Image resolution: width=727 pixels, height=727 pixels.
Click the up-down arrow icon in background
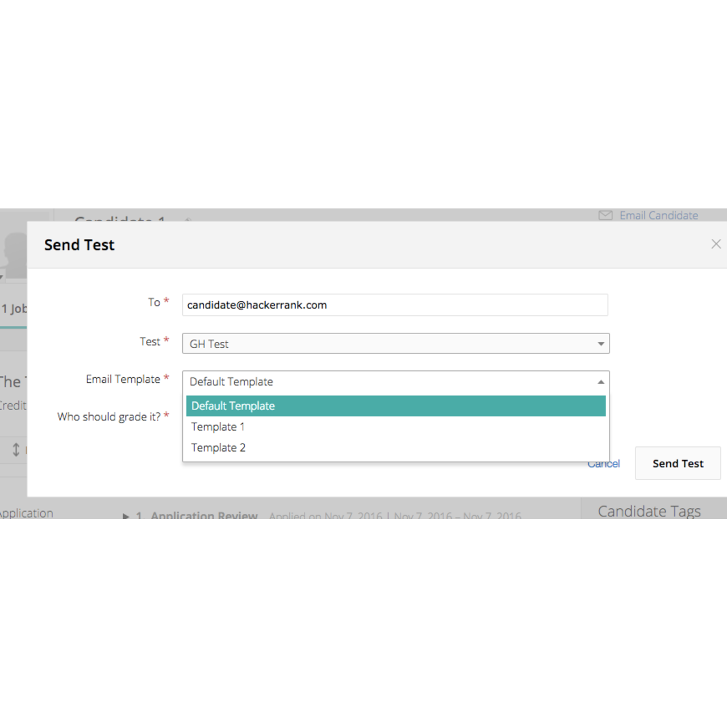(16, 450)
